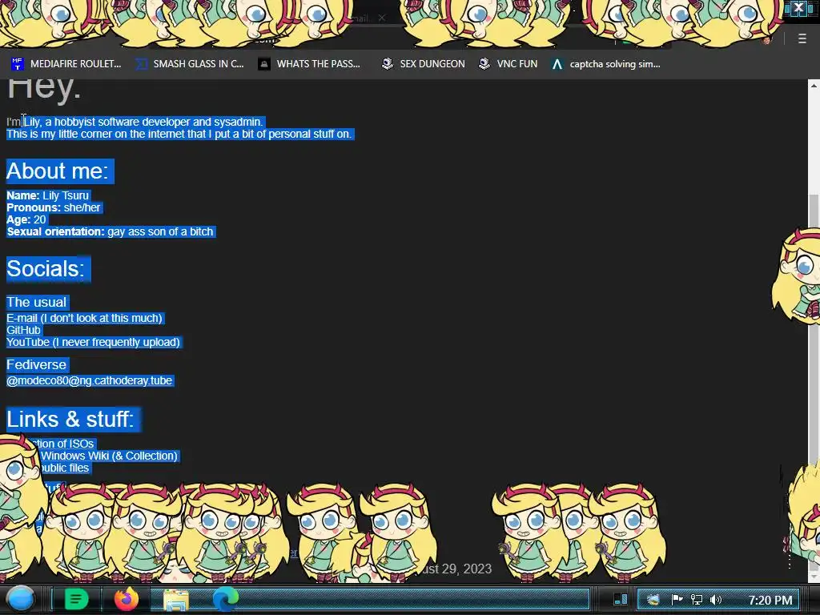The image size is (820, 615).
Task: Click the MediaFire bookmark favicon
Action: pos(18,64)
